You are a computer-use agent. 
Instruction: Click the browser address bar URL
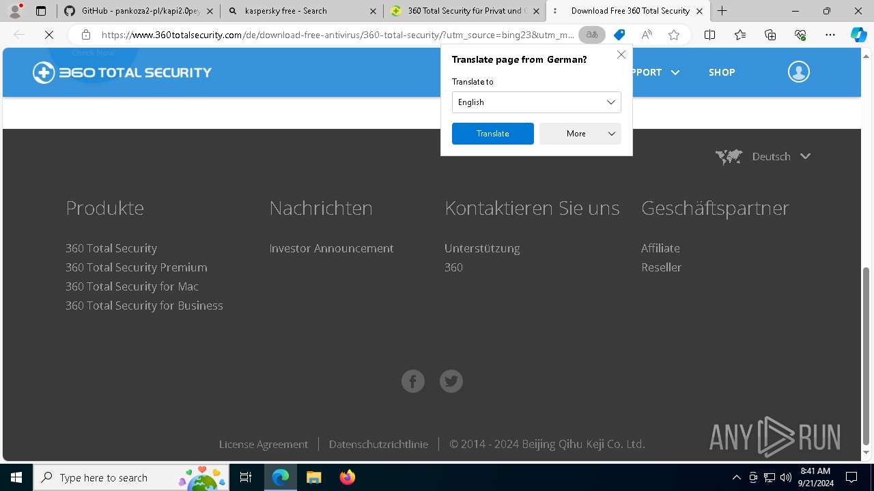click(338, 35)
